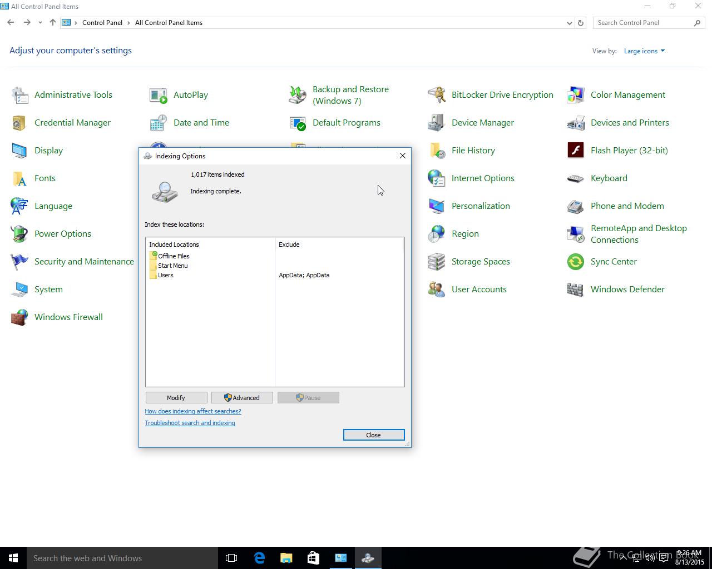This screenshot has height=569, width=712.
Task: Open the Windows Start button
Action: (x=13, y=558)
